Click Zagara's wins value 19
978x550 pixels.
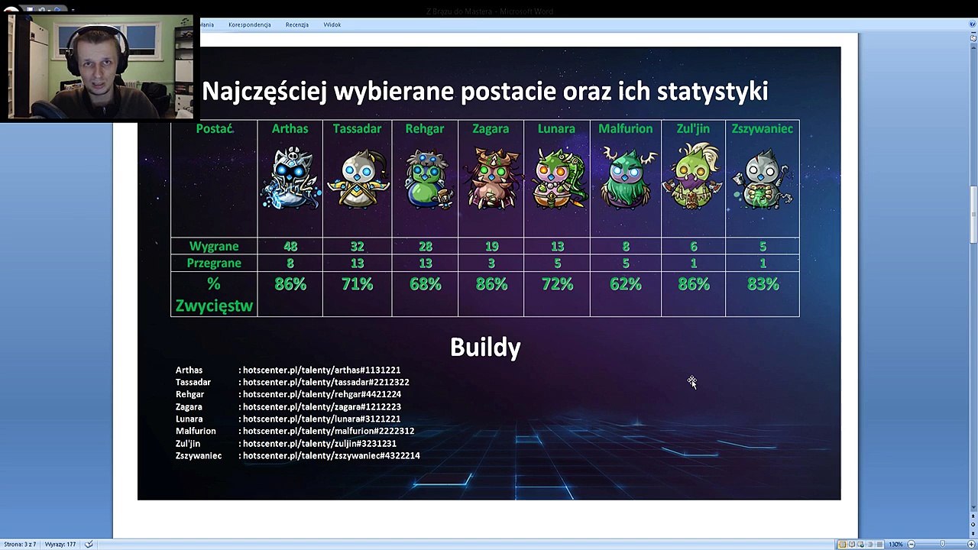pos(491,246)
